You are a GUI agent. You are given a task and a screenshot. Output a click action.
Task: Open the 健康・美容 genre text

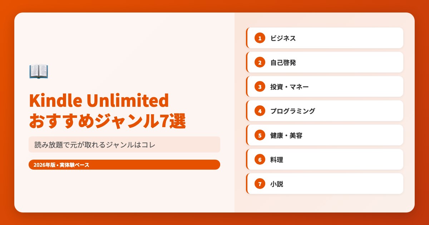[x=286, y=135]
